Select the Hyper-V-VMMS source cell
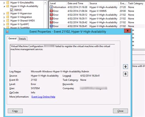Image resolution: width=145 pixels, height=117 pixels. (98, 11)
